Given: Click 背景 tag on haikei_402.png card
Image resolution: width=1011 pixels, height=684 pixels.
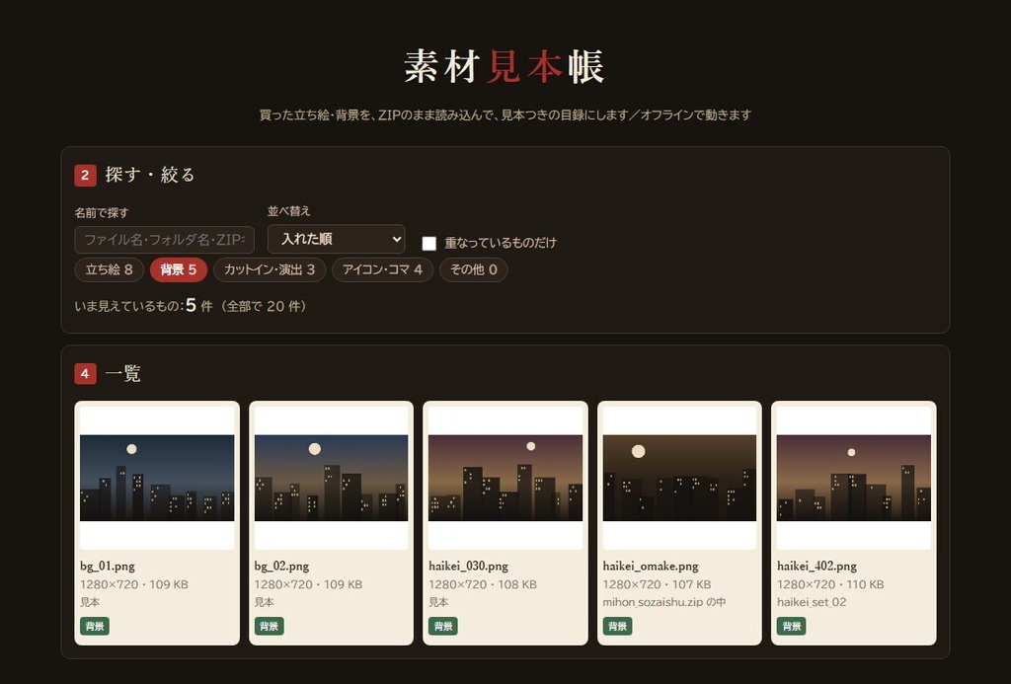Looking at the screenshot, I should [x=791, y=626].
